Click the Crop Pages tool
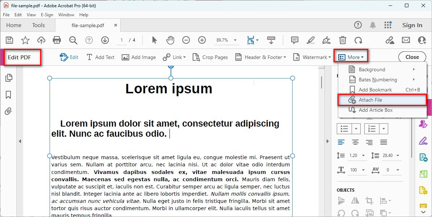This screenshot has height=217, width=432. pyautogui.click(x=210, y=57)
